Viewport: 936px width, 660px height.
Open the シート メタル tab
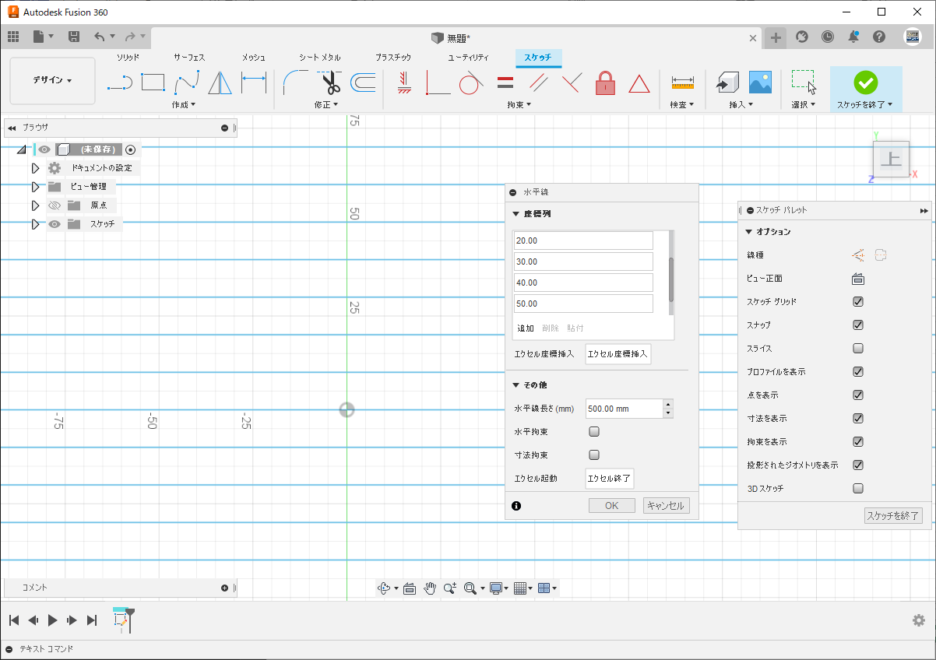coord(319,58)
